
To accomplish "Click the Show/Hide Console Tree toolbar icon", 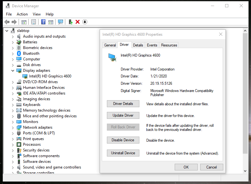I will pyautogui.click(x=24, y=22).
